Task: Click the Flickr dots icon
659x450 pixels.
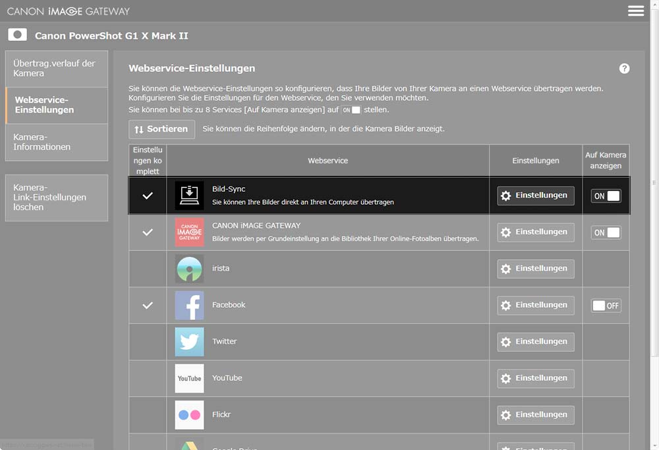Action: (189, 415)
